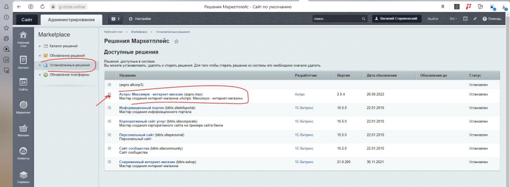Reload the page with refresh icon
This screenshot has width=510, height=187.
pos(42,6)
